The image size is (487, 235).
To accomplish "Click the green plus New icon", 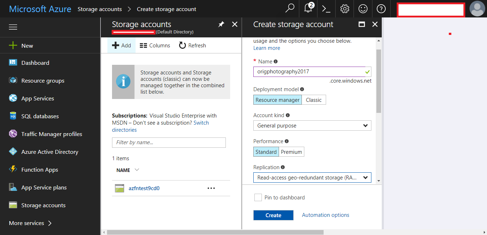I will tap(13, 45).
